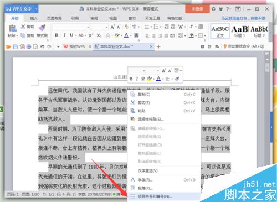
Task: Toggle subscript X₂ formatting
Action: (x=99, y=35)
